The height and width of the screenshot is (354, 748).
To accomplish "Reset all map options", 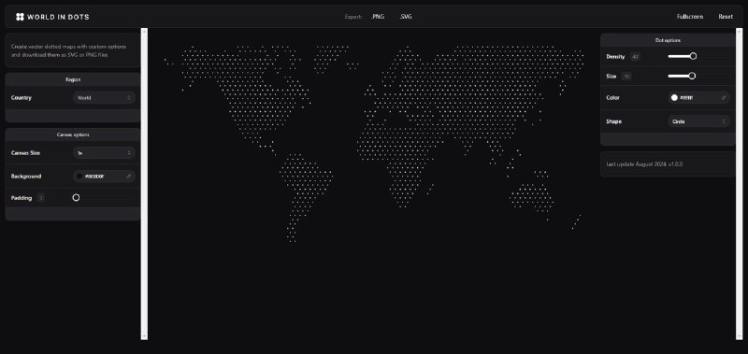I will [x=726, y=17].
